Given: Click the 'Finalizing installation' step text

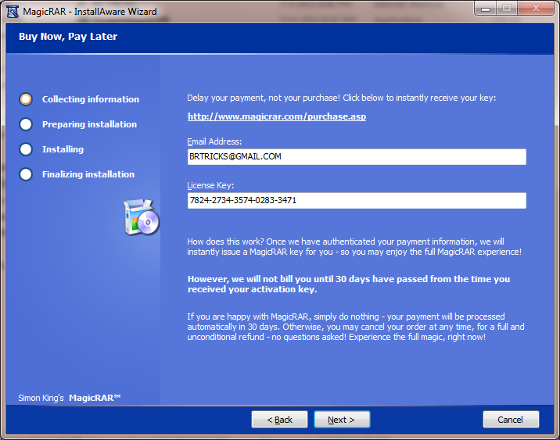Looking at the screenshot, I should (x=88, y=174).
